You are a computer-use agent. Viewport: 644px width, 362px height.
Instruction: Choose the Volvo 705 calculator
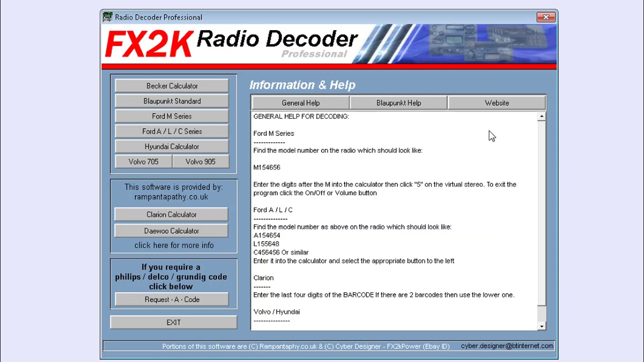tap(143, 161)
